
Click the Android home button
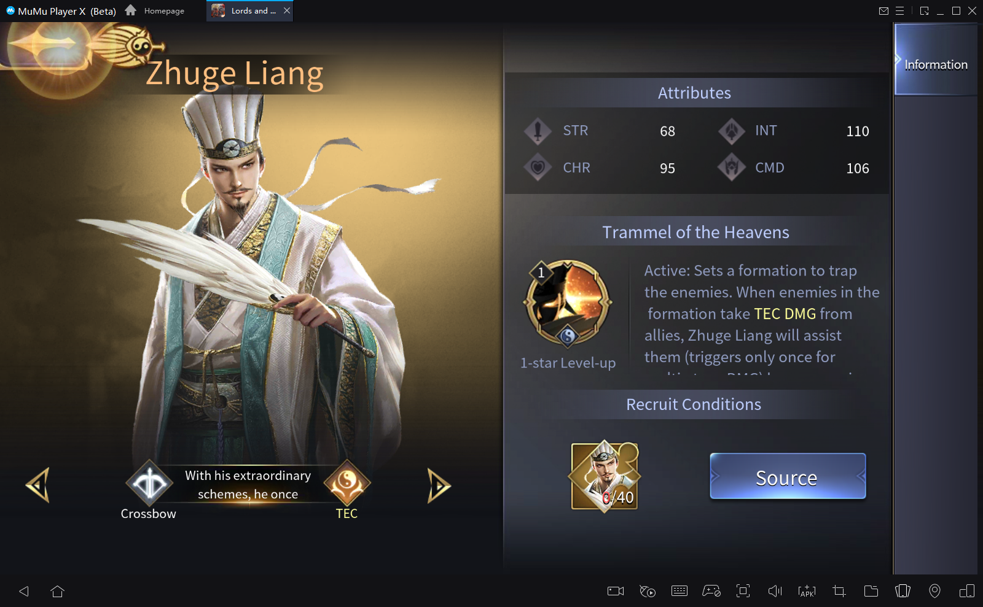[58, 591]
